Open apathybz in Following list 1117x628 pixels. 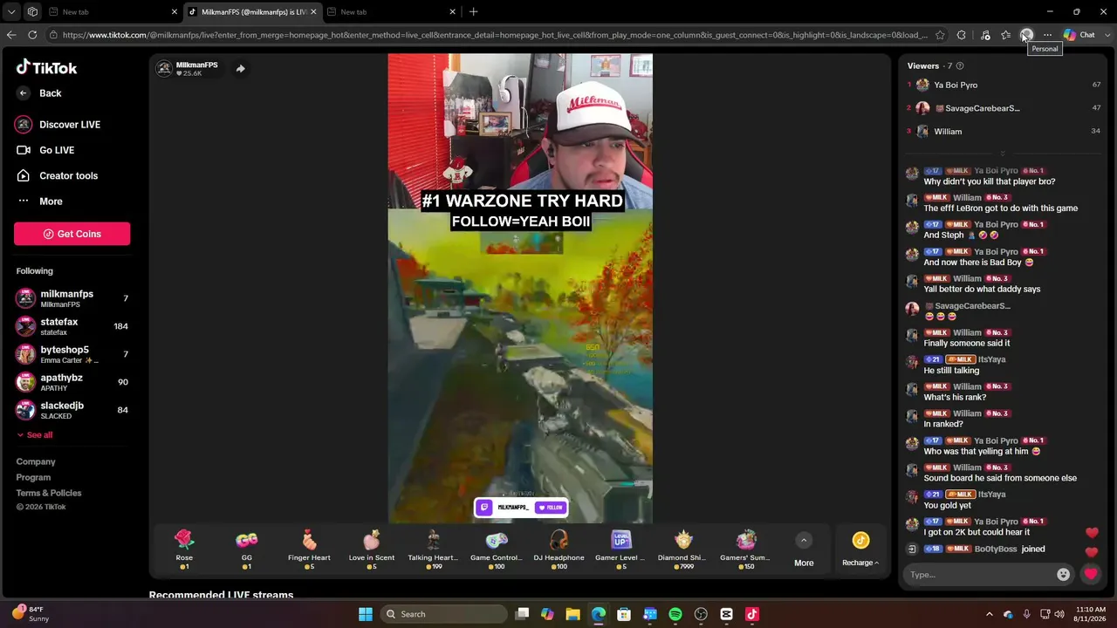click(72, 382)
